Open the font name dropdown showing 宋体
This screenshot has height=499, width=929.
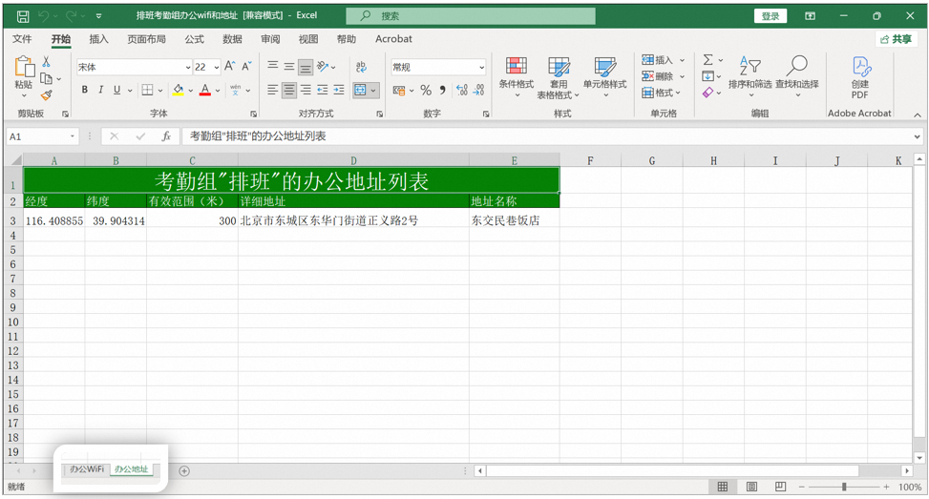188,68
